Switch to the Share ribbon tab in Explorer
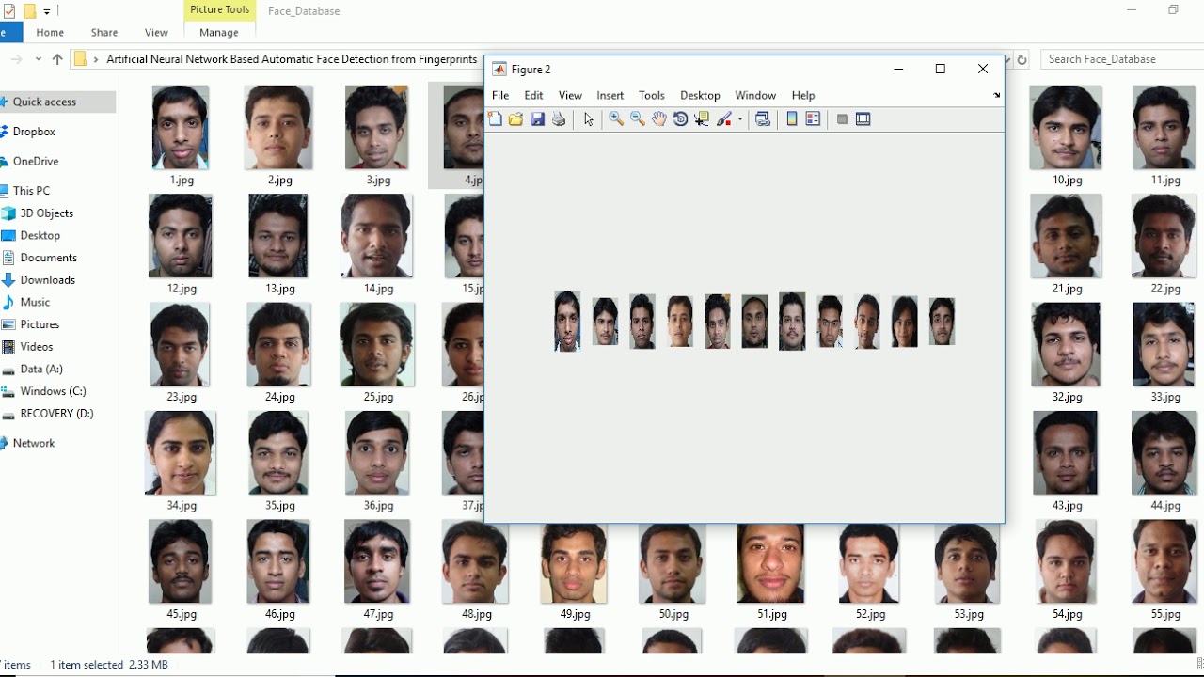This screenshot has width=1204, height=677. [x=104, y=32]
